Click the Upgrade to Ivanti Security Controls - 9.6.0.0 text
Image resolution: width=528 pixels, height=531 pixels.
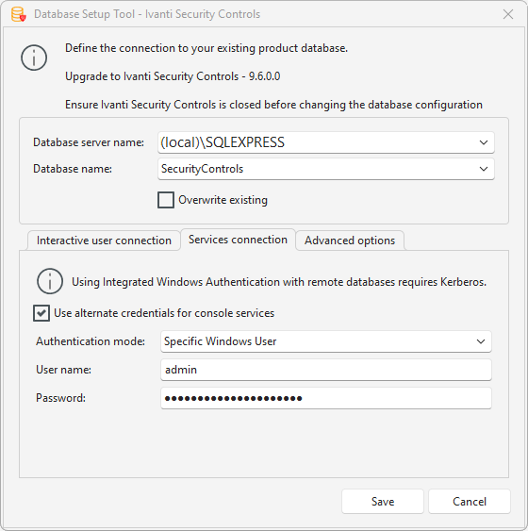tap(173, 76)
